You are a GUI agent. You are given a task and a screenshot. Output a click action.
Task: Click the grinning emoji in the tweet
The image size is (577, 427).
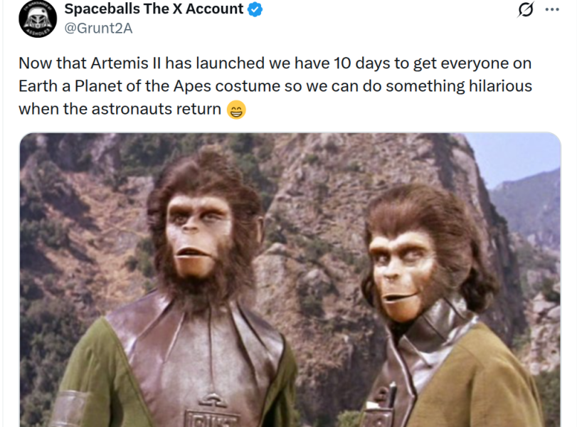click(x=236, y=110)
